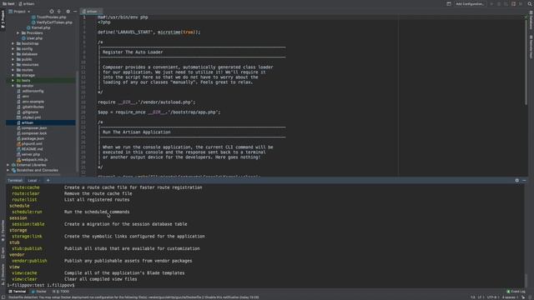This screenshot has width=534, height=300.
Task: Add a new terminal session with plus
Action: tap(48, 180)
